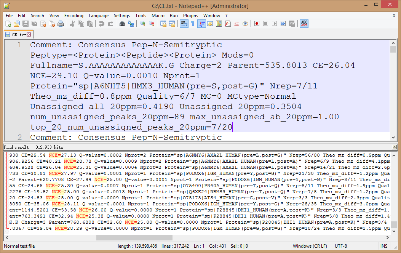Open the Plugins menu
The width and height of the screenshot is (401, 253).
tap(190, 16)
